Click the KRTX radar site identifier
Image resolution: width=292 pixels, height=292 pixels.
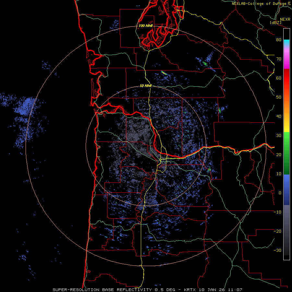pyautogui.click(x=190, y=290)
